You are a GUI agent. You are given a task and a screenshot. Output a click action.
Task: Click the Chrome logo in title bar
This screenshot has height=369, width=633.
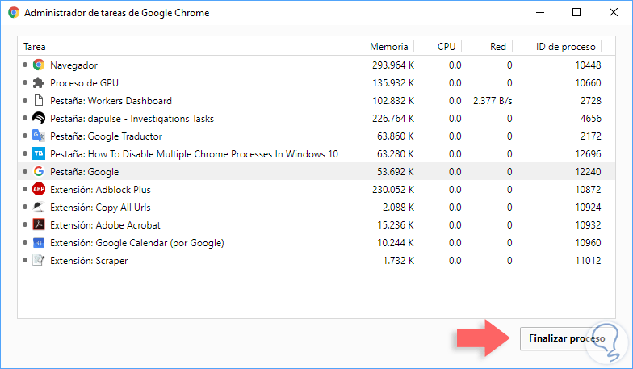(x=13, y=13)
